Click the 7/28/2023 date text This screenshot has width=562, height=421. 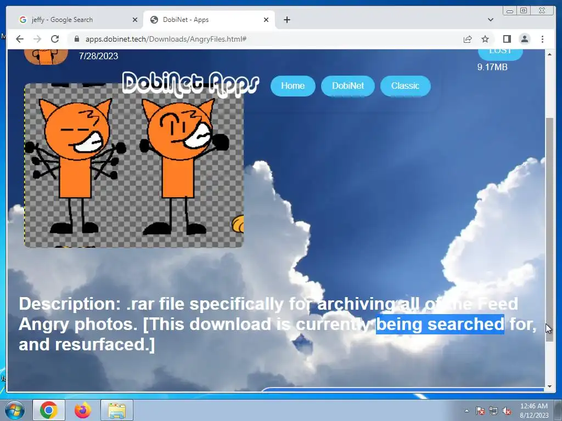pyautogui.click(x=99, y=56)
